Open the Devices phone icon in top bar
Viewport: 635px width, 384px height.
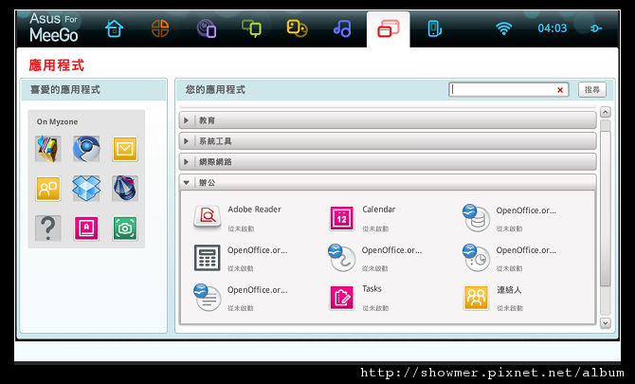(434, 28)
